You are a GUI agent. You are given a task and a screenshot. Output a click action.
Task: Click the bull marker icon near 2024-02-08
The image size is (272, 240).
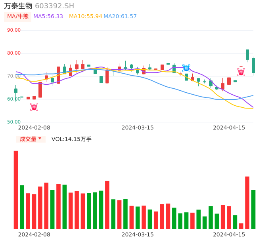(x=34, y=107)
